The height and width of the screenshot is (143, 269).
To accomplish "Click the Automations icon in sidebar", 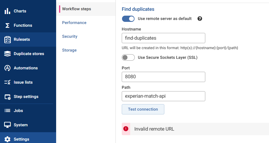I will pyautogui.click(x=7, y=68).
